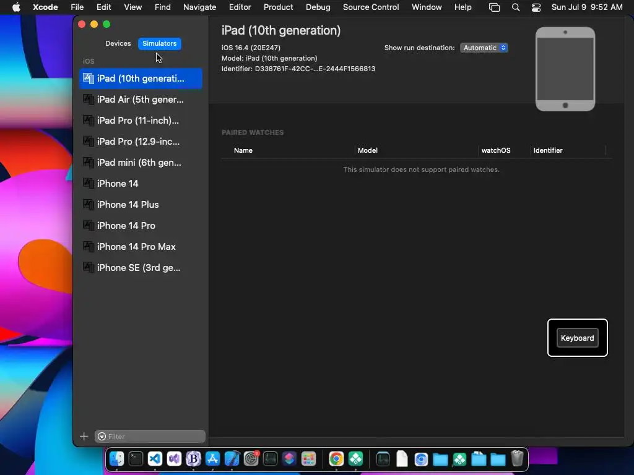Click the Xcode hammer icon in the Dock

pos(232,459)
